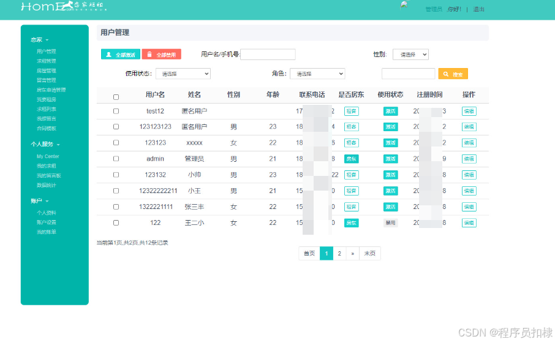Open 数据统计 in the sidebar
555x342 pixels.
point(47,185)
